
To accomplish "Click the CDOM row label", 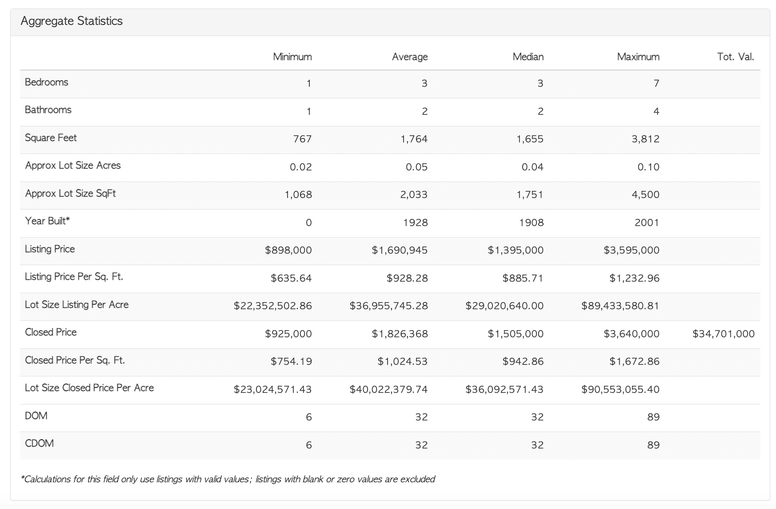I will click(39, 444).
